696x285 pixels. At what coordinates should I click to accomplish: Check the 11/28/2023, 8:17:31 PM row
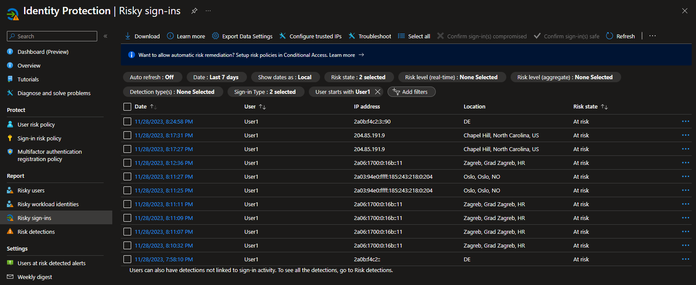click(x=127, y=135)
